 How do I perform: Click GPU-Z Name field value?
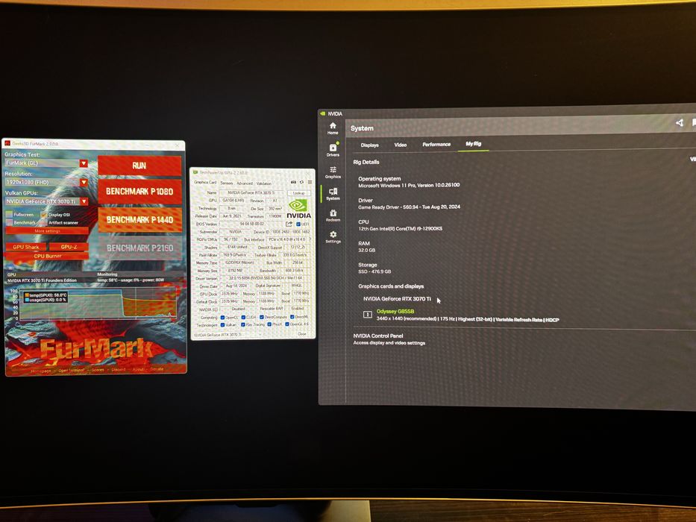251,193
